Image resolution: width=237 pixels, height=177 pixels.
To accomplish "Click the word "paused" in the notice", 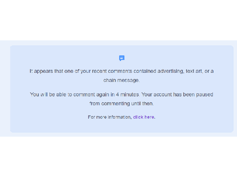I will tap(204, 94).
